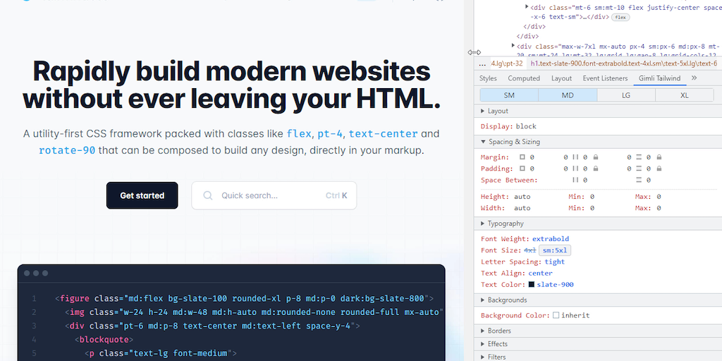Toggle the Margin horizontal lock
The image size is (722, 361).
pos(596,157)
